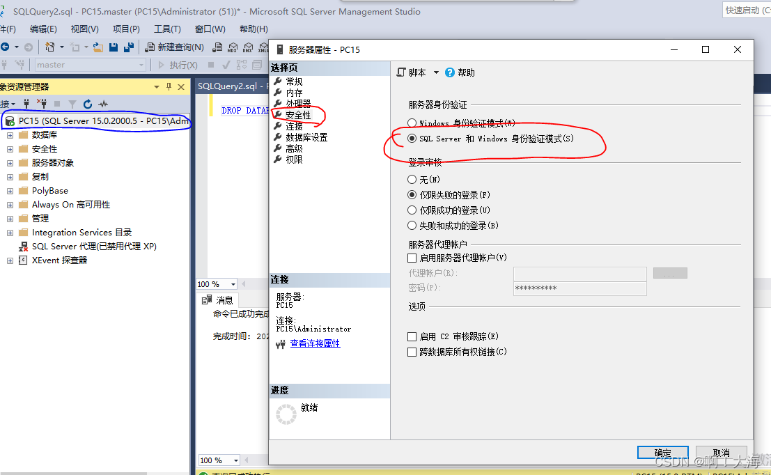The image size is (771, 475).
Task: Enable 跨数据库所有权链接 cross database chaining
Action: [412, 352]
